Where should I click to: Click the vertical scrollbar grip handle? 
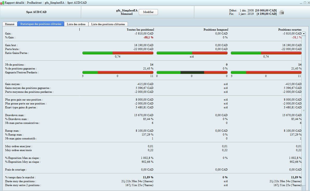[x=304, y=111]
